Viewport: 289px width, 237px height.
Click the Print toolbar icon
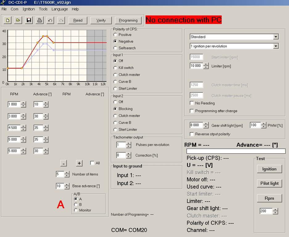[39, 20]
